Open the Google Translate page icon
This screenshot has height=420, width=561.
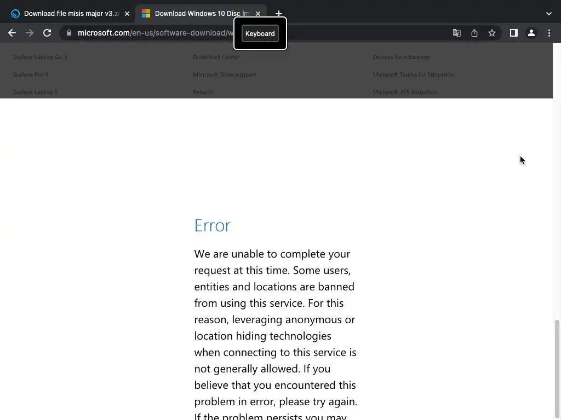456,33
